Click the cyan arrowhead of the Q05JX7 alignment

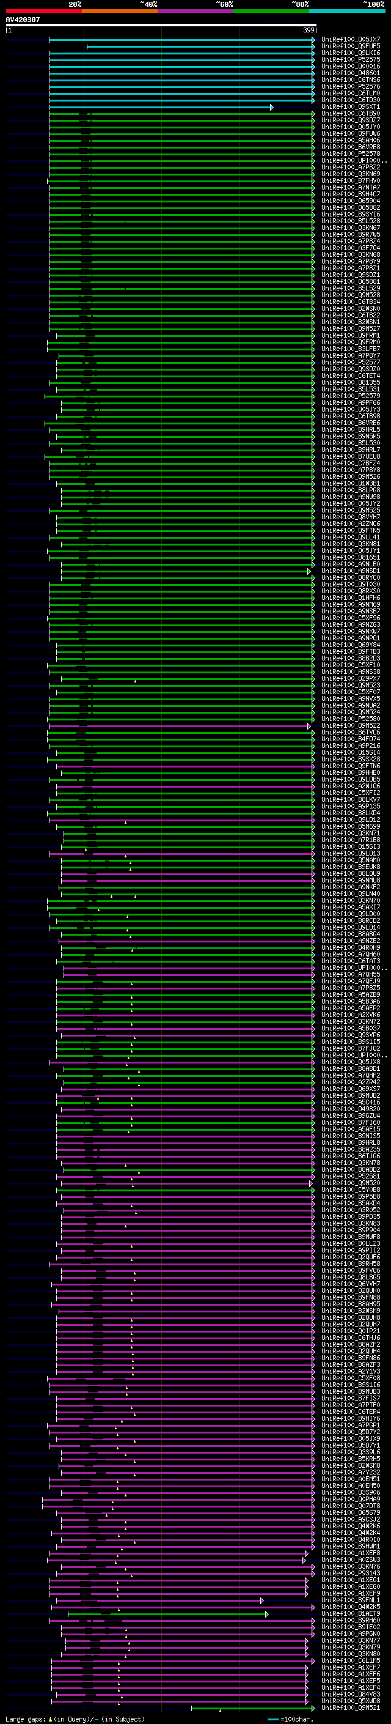(x=313, y=40)
